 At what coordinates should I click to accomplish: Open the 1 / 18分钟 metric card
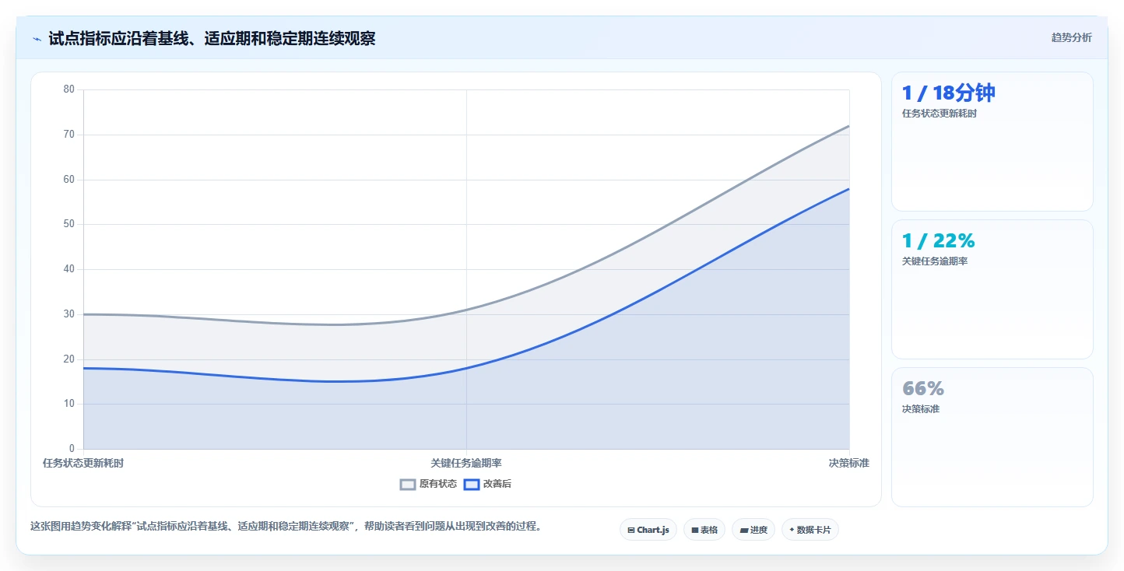click(992, 142)
